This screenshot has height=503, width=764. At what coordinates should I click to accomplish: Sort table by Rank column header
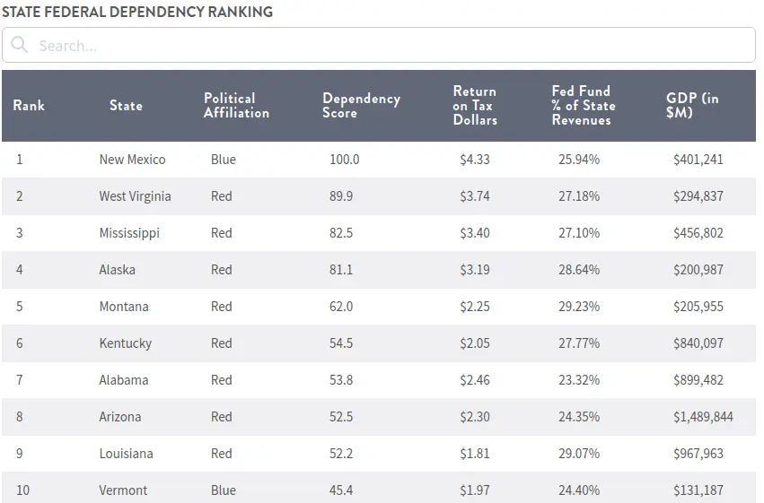tap(29, 106)
